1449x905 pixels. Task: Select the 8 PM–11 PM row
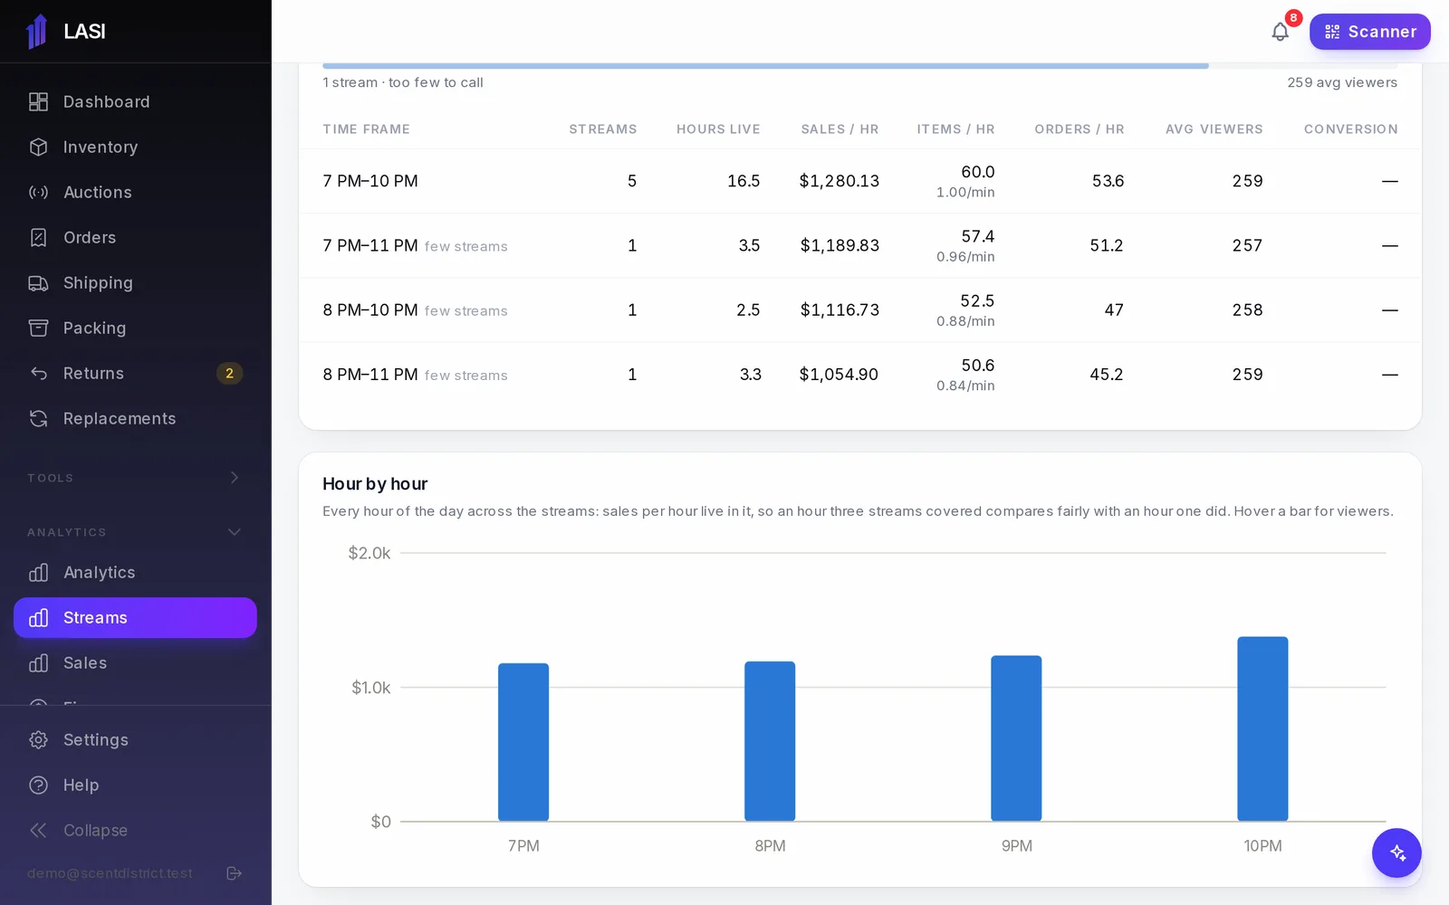click(x=860, y=374)
